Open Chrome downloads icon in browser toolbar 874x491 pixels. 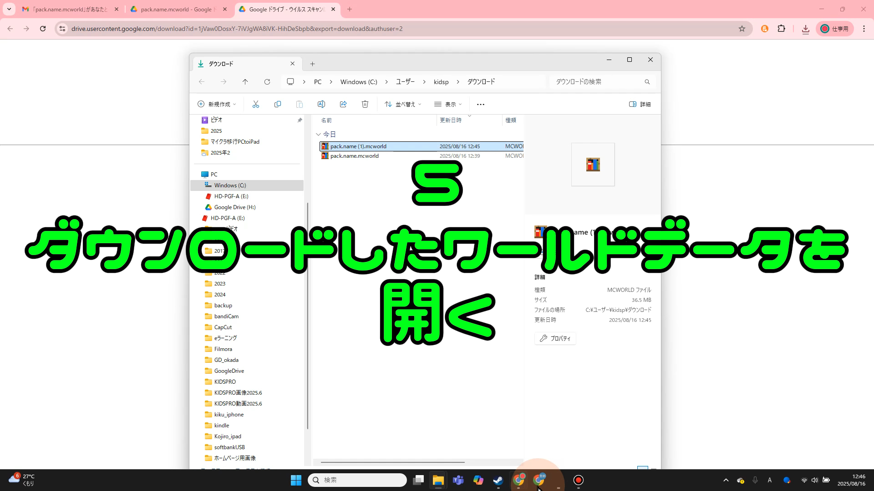[x=805, y=29]
